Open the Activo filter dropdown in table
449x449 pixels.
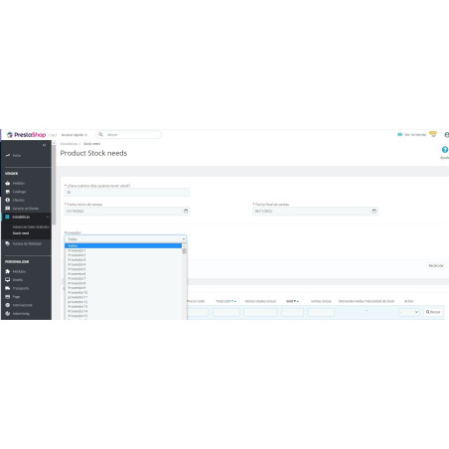coord(409,312)
